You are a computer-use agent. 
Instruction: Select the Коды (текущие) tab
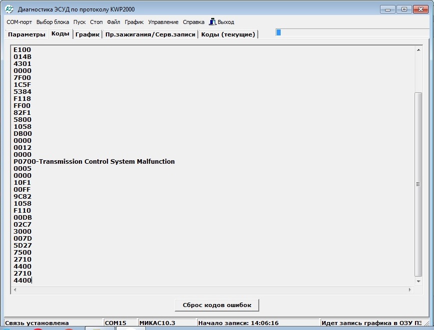(228, 34)
